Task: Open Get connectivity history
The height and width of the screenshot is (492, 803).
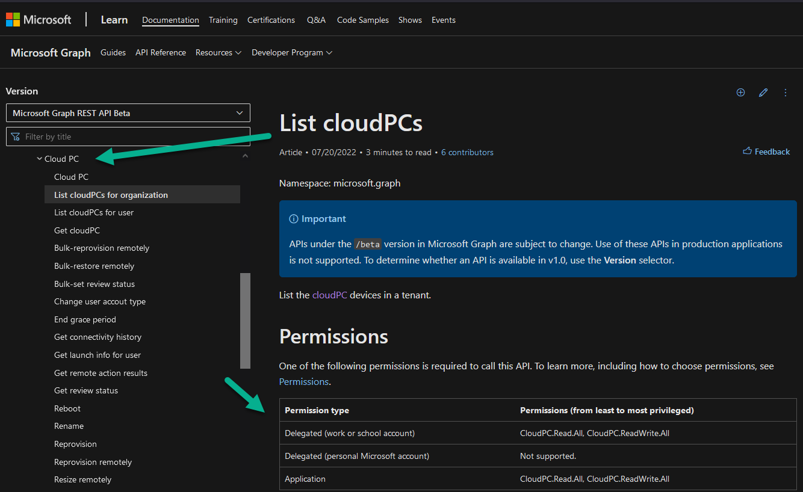Action: click(x=98, y=337)
